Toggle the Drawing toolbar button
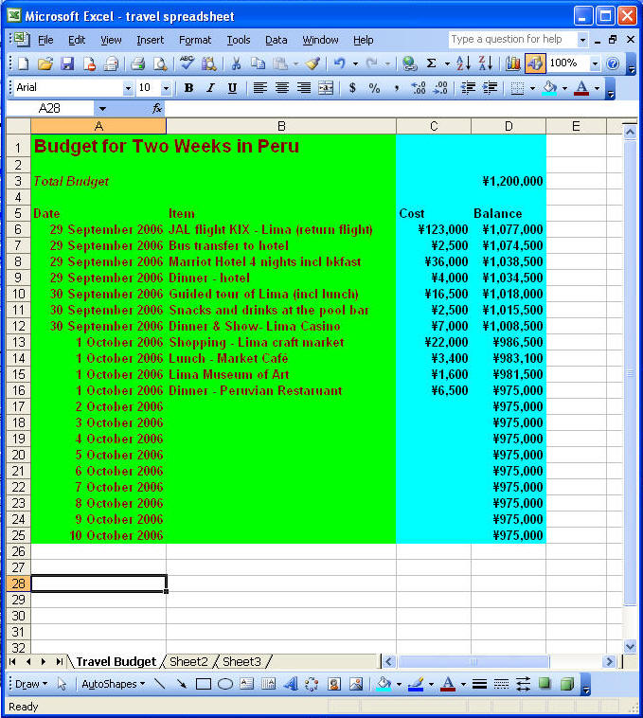 pyautogui.click(x=535, y=63)
